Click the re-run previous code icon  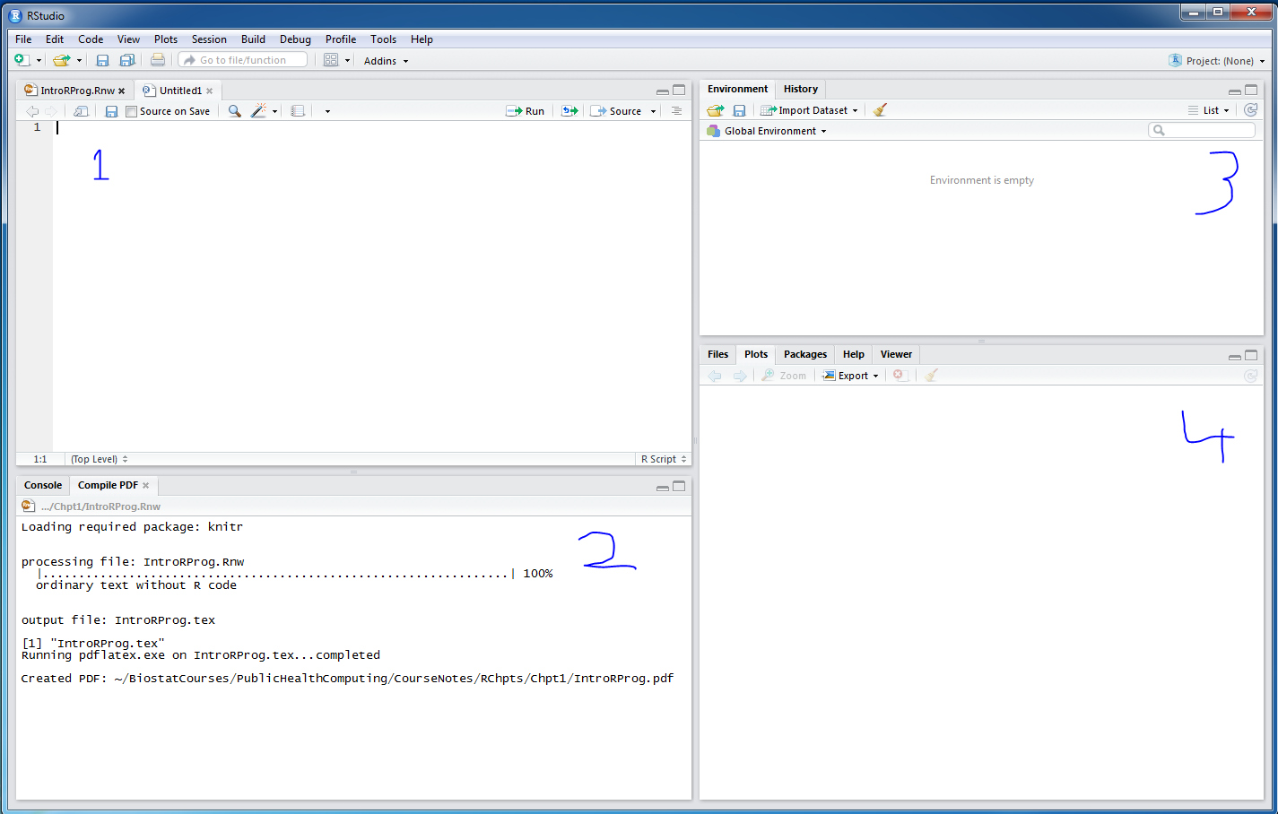click(x=569, y=111)
